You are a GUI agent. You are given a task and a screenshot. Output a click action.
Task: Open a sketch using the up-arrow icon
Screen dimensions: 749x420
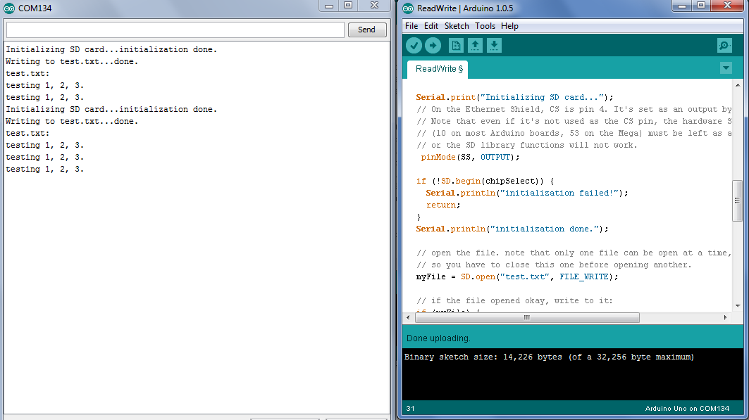[475, 46]
